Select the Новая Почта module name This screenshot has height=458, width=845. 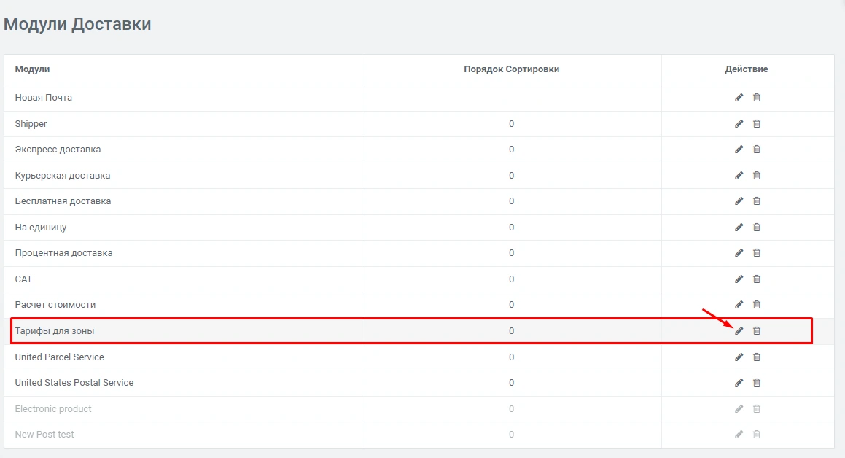click(43, 98)
